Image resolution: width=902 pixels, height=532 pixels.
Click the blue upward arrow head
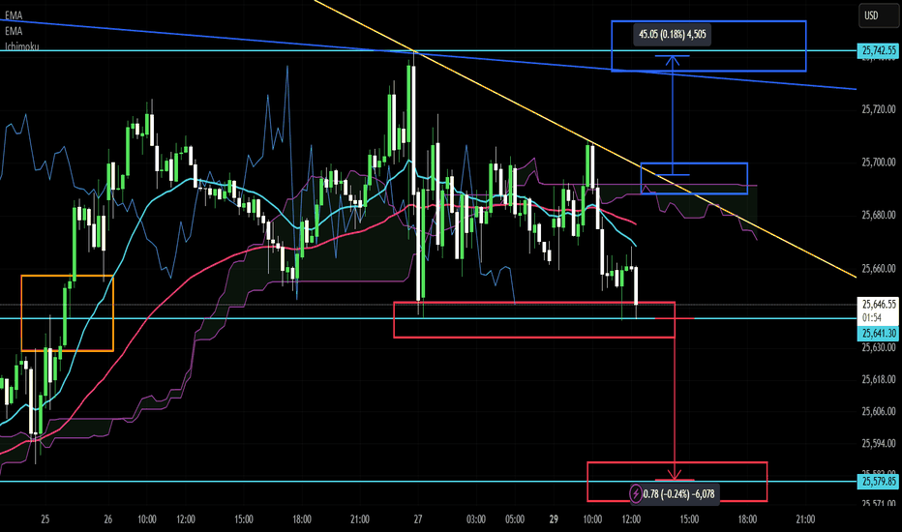tap(675, 58)
